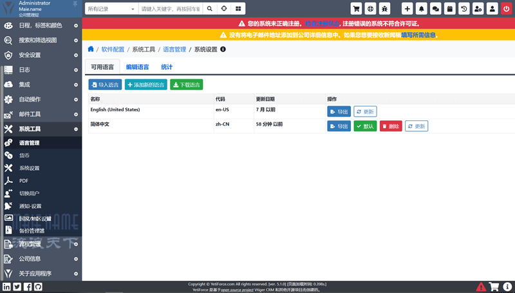Click the pin icon beside Administrator

tap(75, 4)
